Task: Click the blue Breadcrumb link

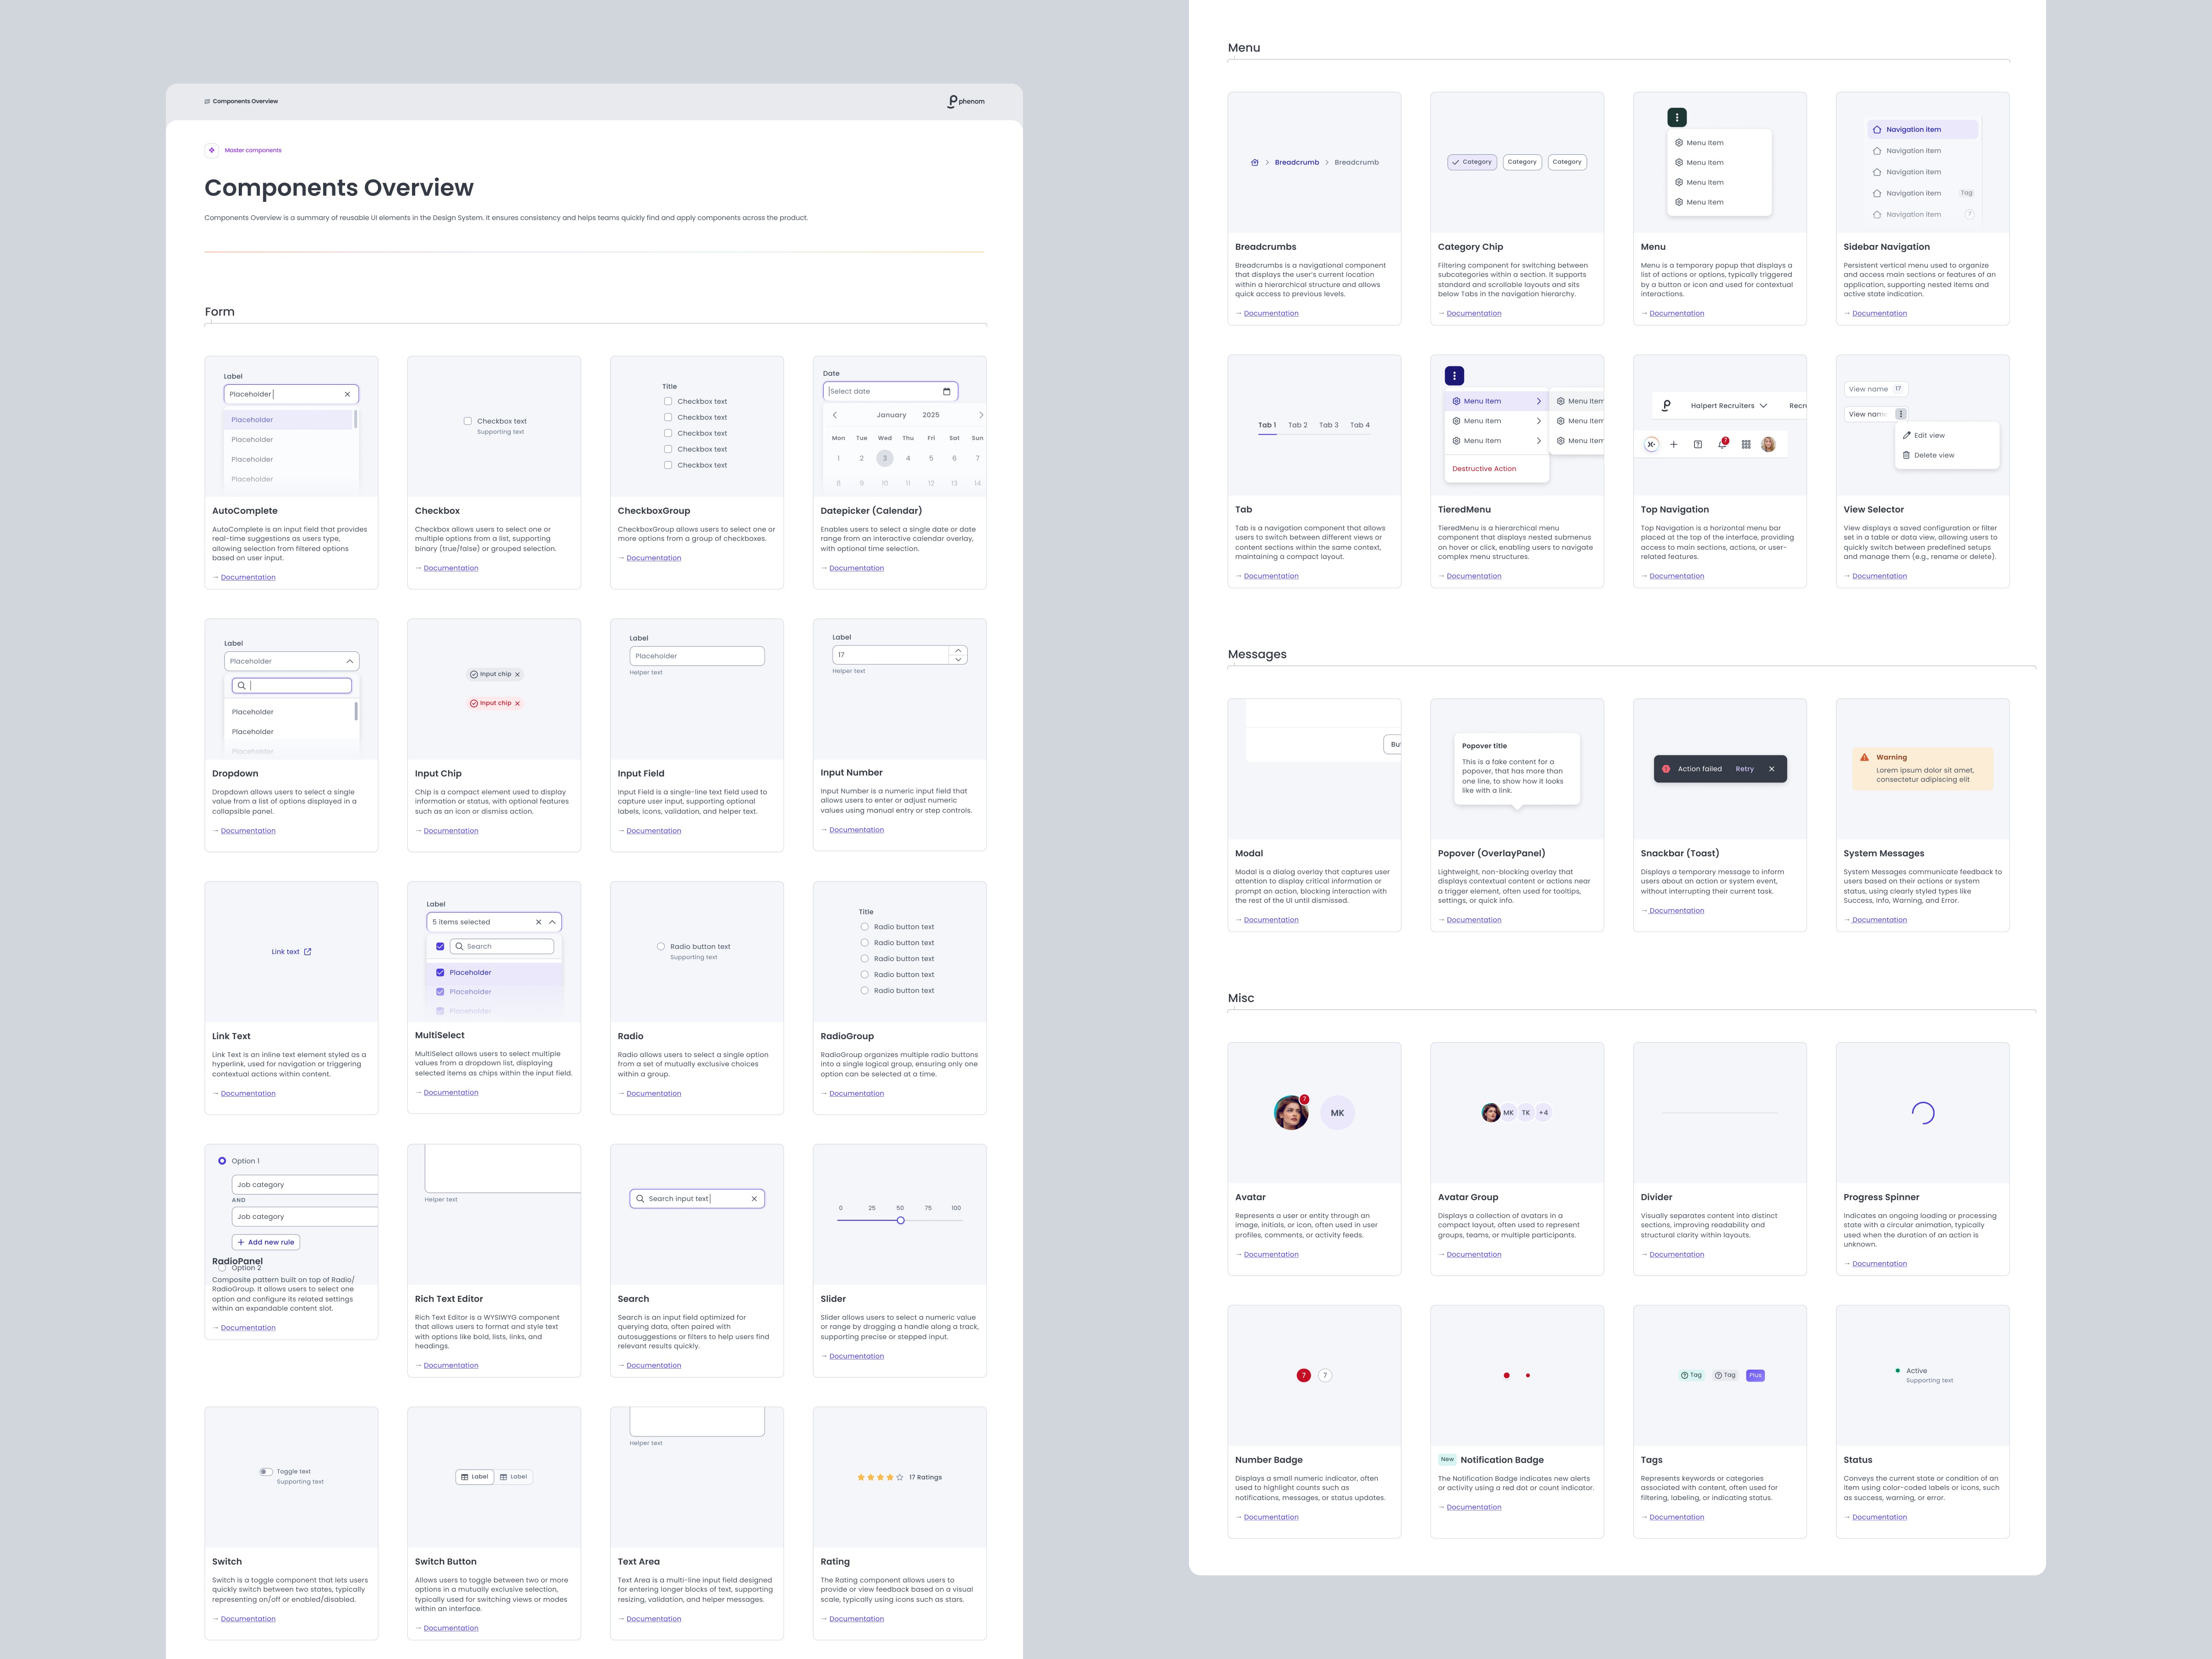Action: pos(1297,162)
